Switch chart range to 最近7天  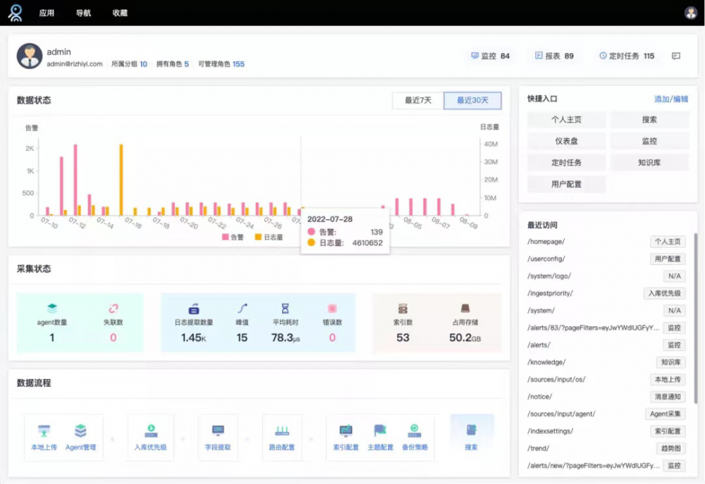(417, 100)
